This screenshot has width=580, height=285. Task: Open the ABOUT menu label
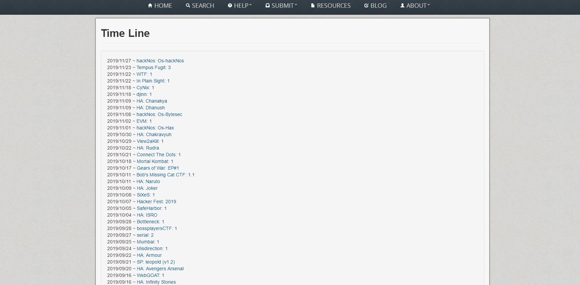[417, 6]
